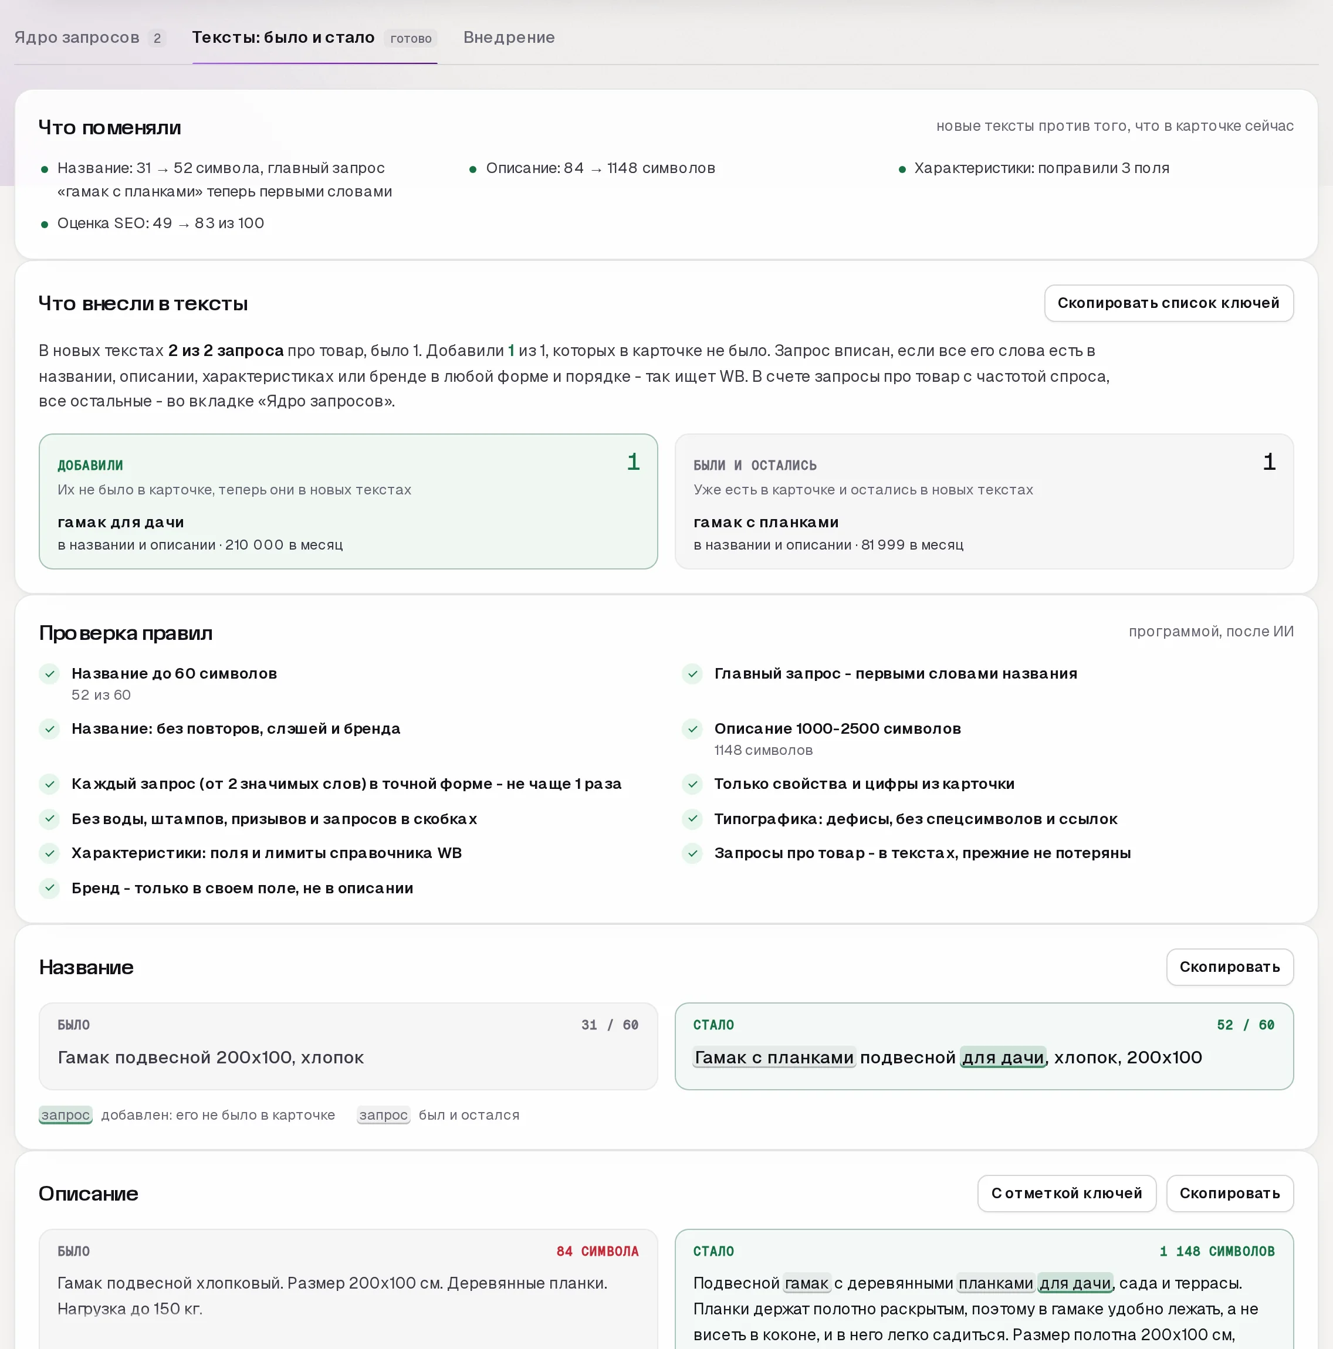Copy the new title with «Скопировать» in Название
The image size is (1333, 1349).
[x=1230, y=967]
